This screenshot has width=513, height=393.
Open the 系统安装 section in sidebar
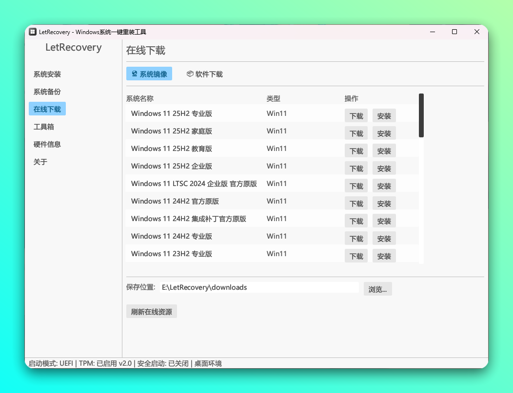click(46, 74)
